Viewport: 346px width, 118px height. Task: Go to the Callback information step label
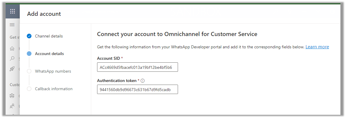[x=54, y=89]
